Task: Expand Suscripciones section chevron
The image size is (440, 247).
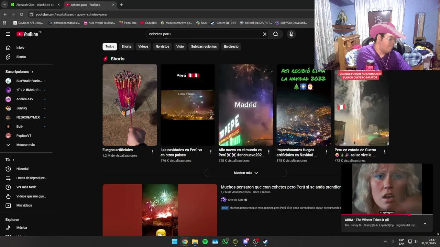Action: pyautogui.click(x=32, y=72)
